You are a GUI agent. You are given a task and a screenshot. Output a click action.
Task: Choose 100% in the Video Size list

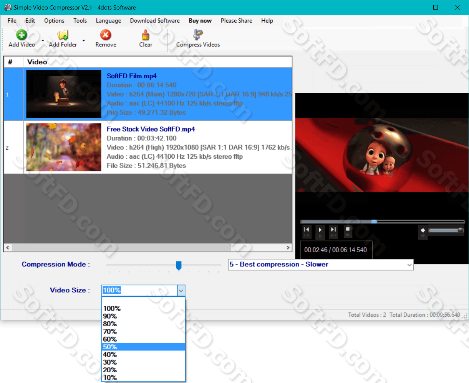coord(144,308)
